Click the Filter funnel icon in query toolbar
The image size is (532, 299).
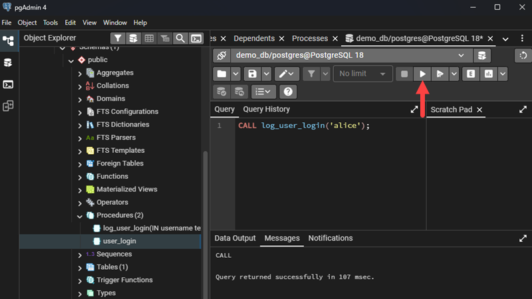click(x=311, y=74)
